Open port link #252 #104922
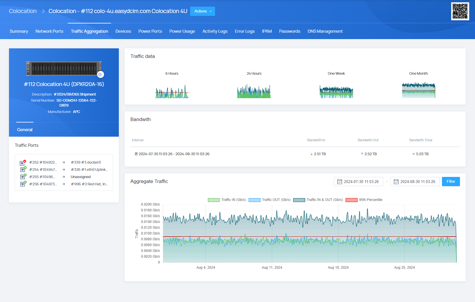Image resolution: width=475 pixels, height=302 pixels. click(x=43, y=162)
